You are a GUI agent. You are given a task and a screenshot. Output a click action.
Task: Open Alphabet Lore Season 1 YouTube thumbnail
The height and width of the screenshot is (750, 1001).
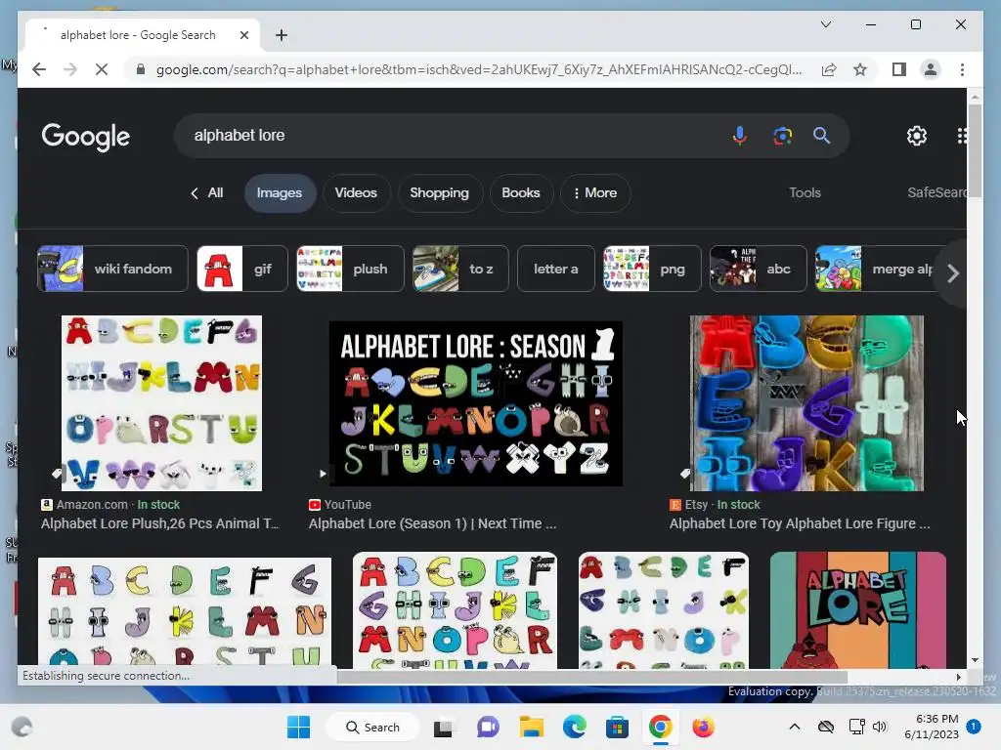(476, 403)
